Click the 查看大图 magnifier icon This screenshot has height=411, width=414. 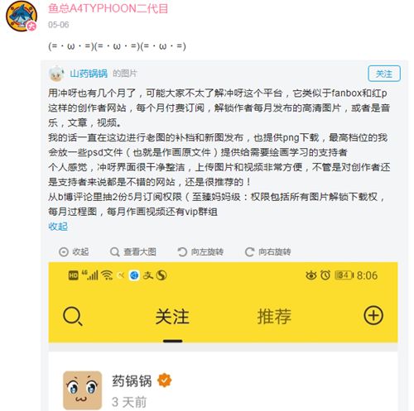[114, 251]
